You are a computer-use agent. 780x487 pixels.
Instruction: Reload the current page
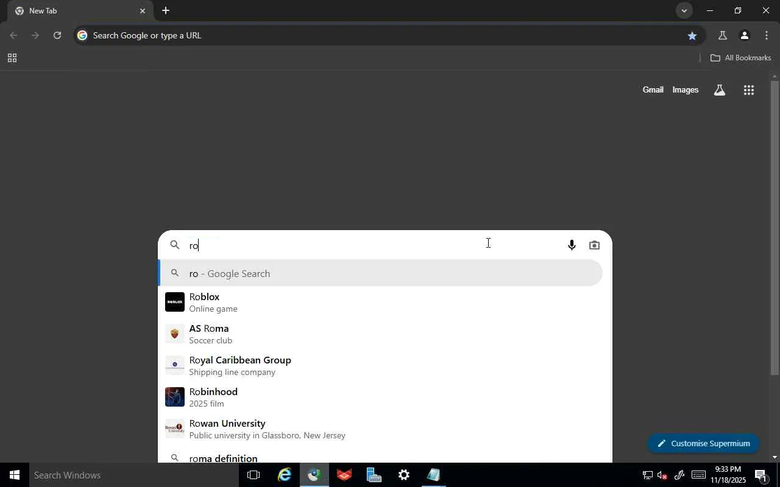57,35
